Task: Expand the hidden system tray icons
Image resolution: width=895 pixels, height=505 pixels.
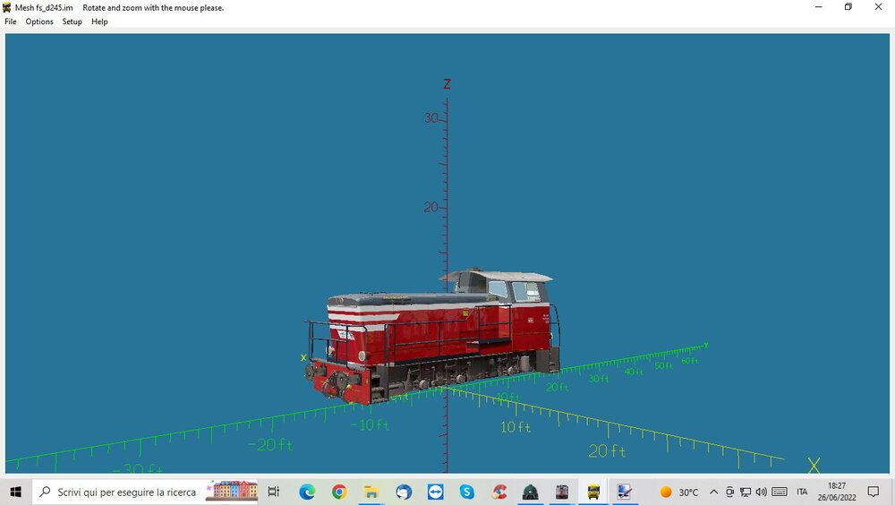Action: point(713,492)
